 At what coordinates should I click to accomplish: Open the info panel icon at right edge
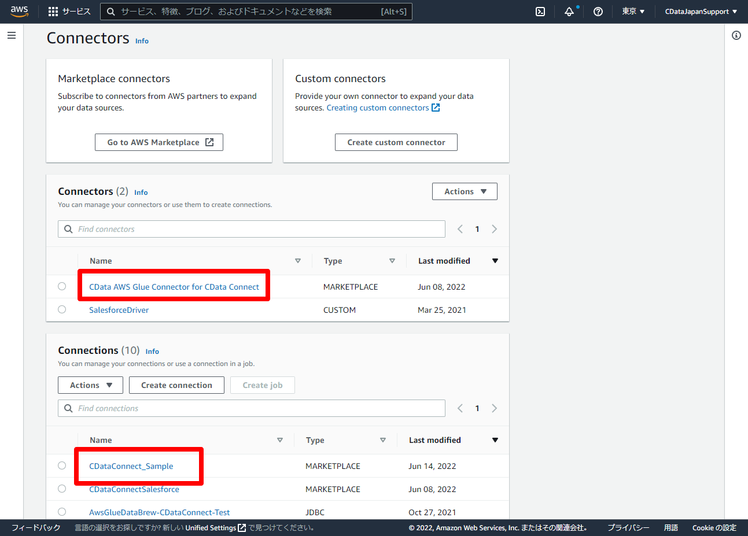(736, 35)
